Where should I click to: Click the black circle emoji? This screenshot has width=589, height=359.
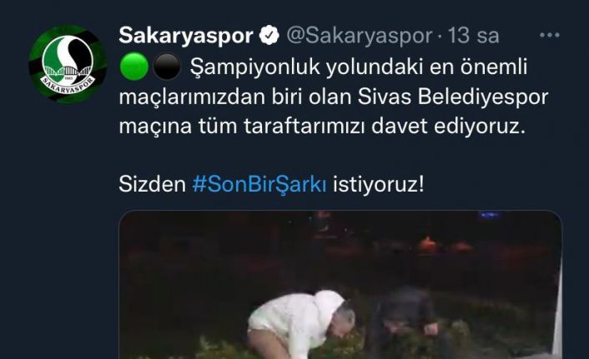[167, 67]
